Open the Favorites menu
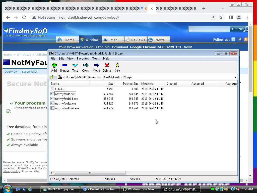The height and width of the screenshot is (193, 257). (x=83, y=59)
